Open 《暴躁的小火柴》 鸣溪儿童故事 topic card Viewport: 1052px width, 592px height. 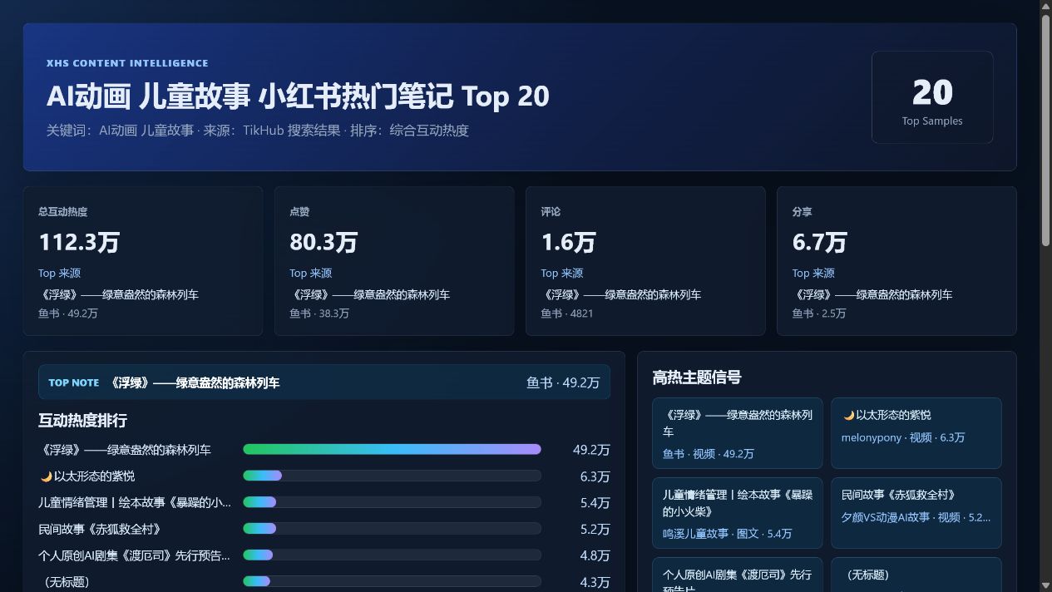pyautogui.click(x=738, y=513)
